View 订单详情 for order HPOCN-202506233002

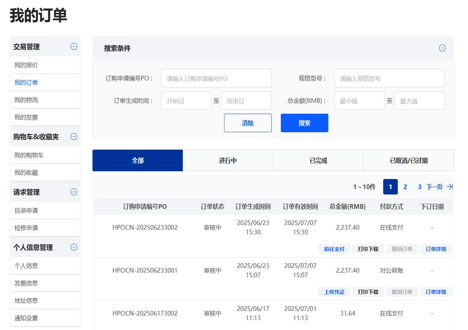pyautogui.click(x=436, y=249)
